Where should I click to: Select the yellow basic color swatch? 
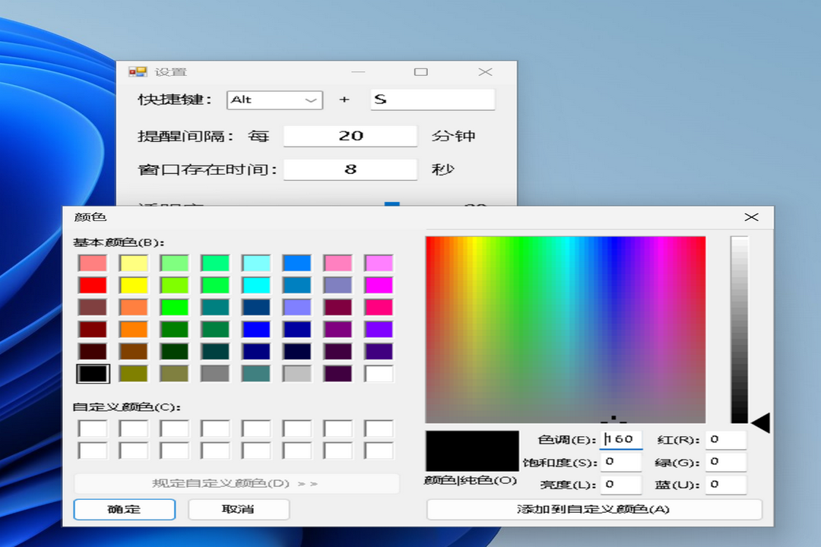(x=134, y=286)
